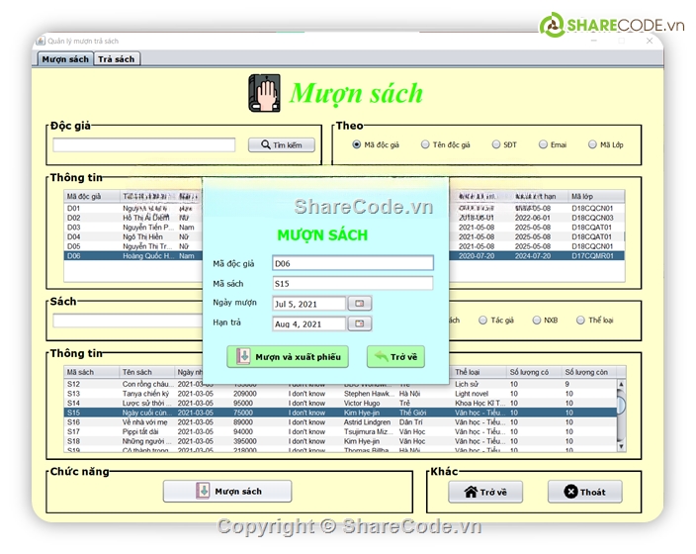Image resolution: width=696 pixels, height=554 pixels.
Task: Click the Mã độc giả column header
Action: (x=92, y=196)
